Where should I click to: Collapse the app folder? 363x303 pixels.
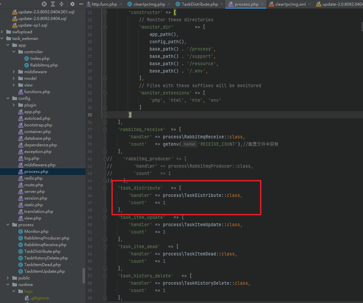8,45
